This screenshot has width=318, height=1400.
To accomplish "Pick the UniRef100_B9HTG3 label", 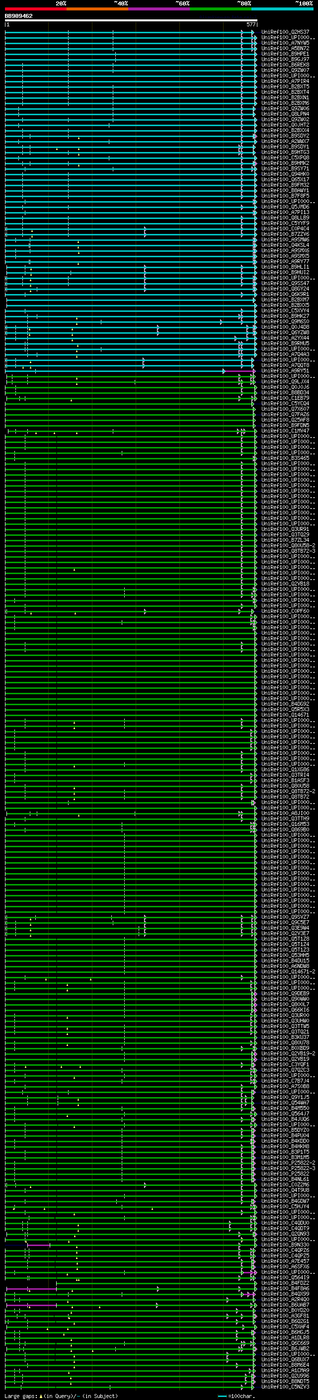I will (285, 152).
